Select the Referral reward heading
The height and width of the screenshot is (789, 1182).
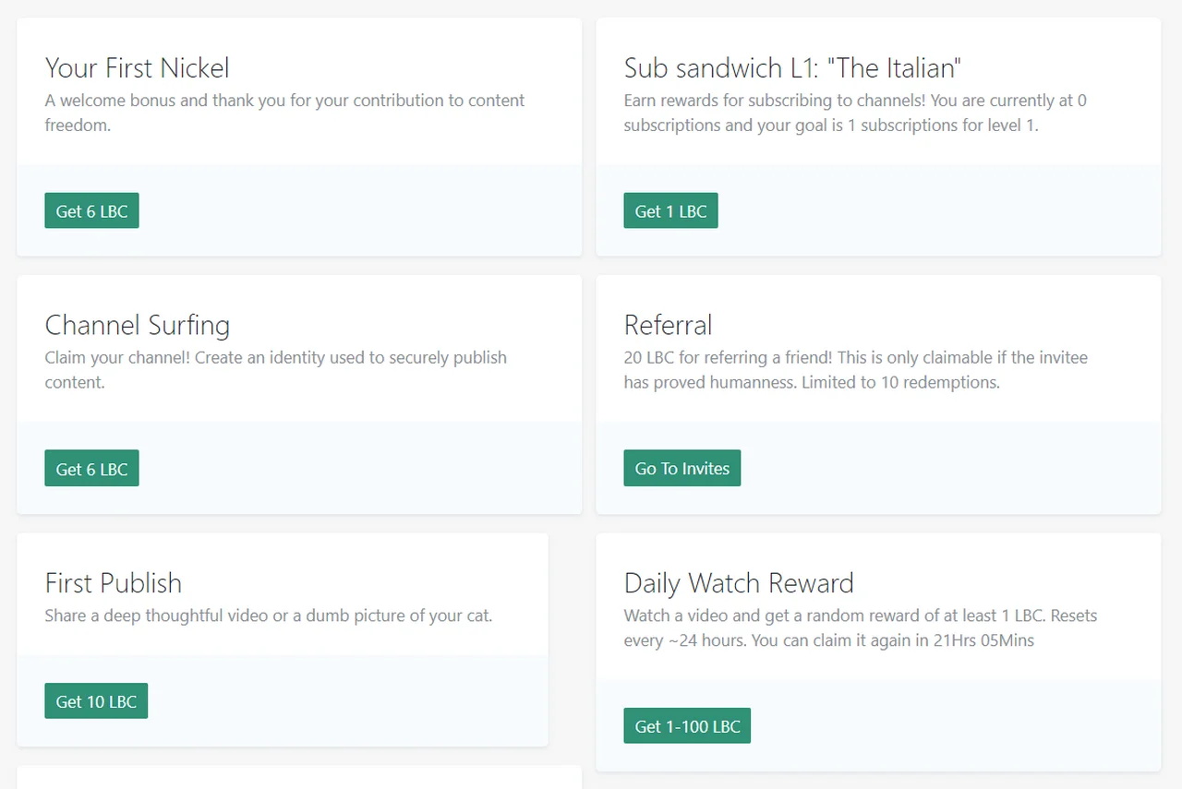(x=668, y=325)
